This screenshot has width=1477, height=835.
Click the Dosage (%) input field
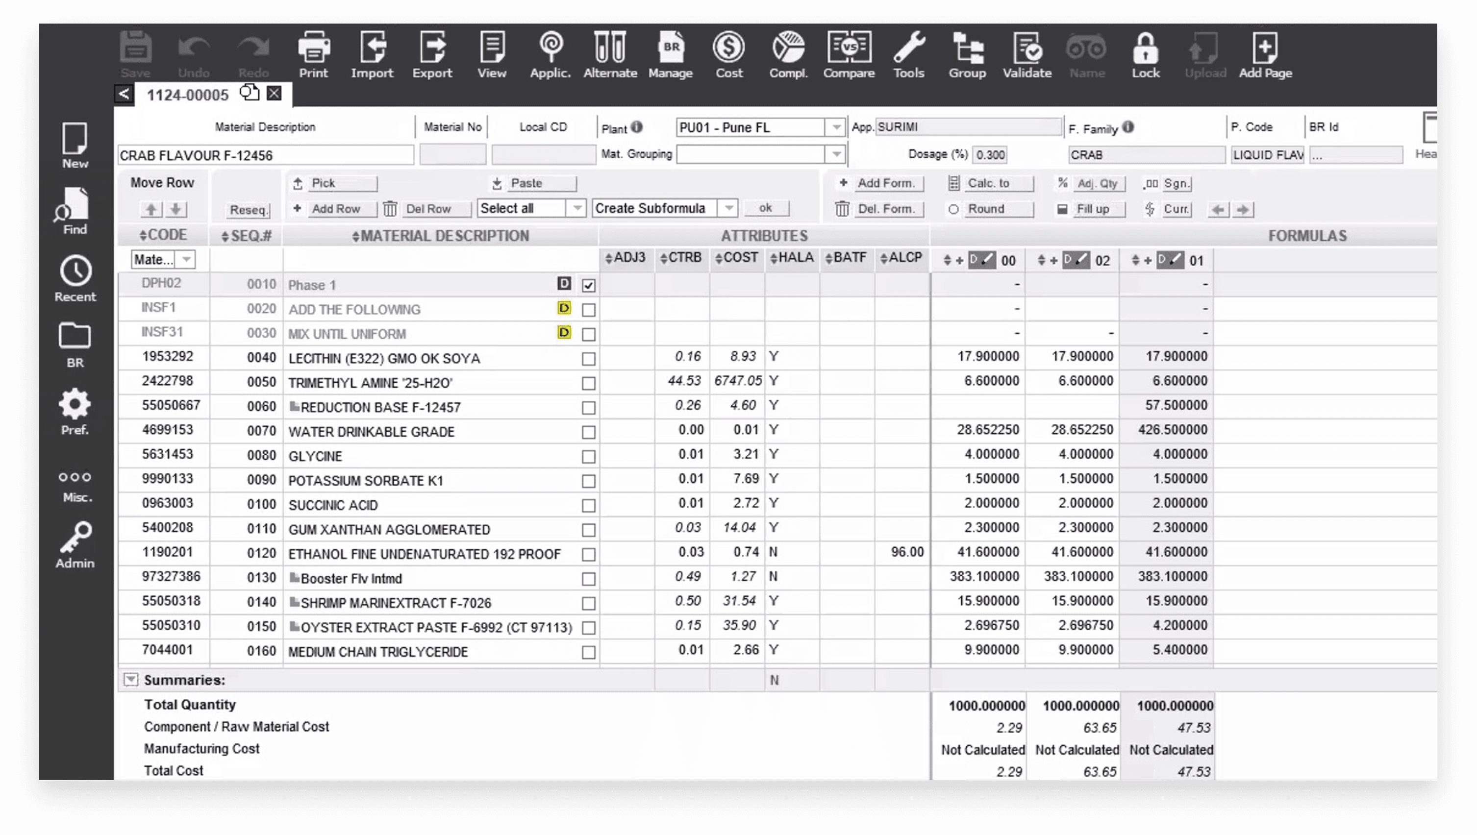pyautogui.click(x=990, y=155)
